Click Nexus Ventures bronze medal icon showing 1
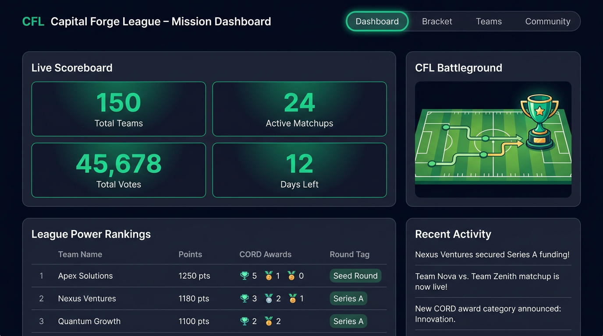 click(293, 298)
